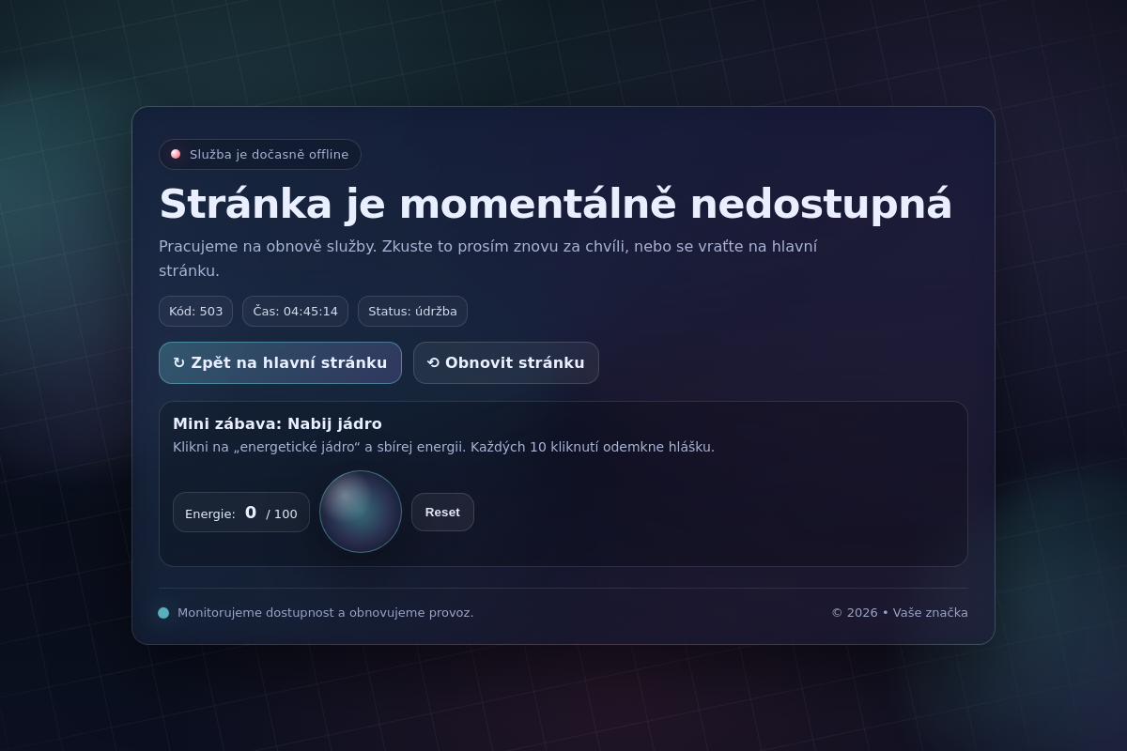Click the "Služba je dočasně offline" status pill

[x=260, y=154]
